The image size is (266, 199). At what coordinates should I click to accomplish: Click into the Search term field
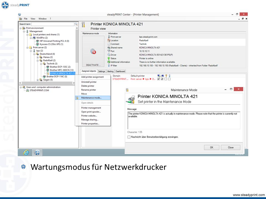tap(53, 24)
